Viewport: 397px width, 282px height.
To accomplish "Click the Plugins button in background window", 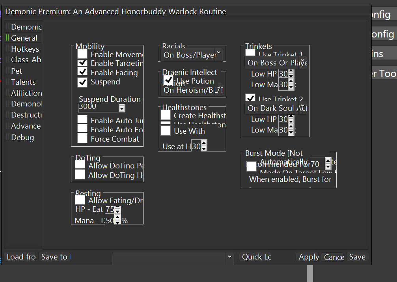I will click(384, 54).
